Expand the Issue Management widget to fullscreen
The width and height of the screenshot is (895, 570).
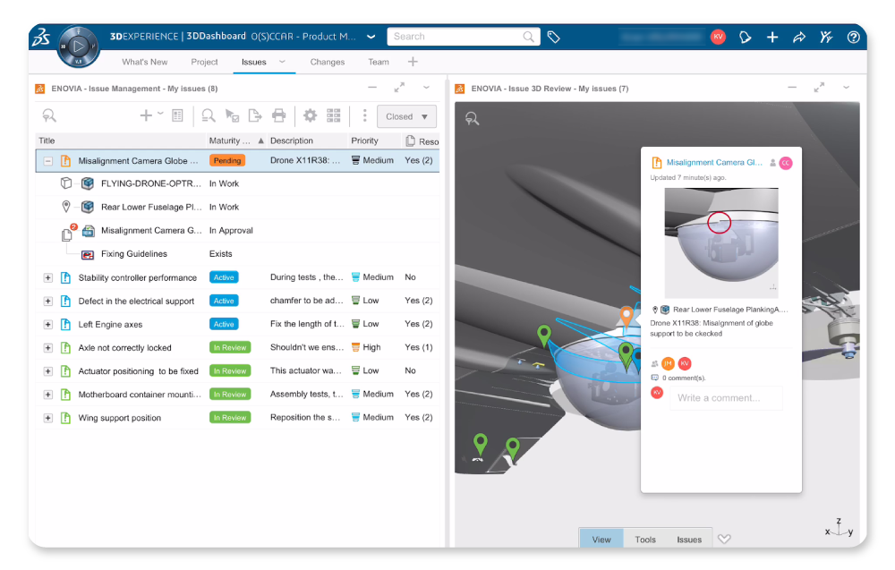point(399,88)
